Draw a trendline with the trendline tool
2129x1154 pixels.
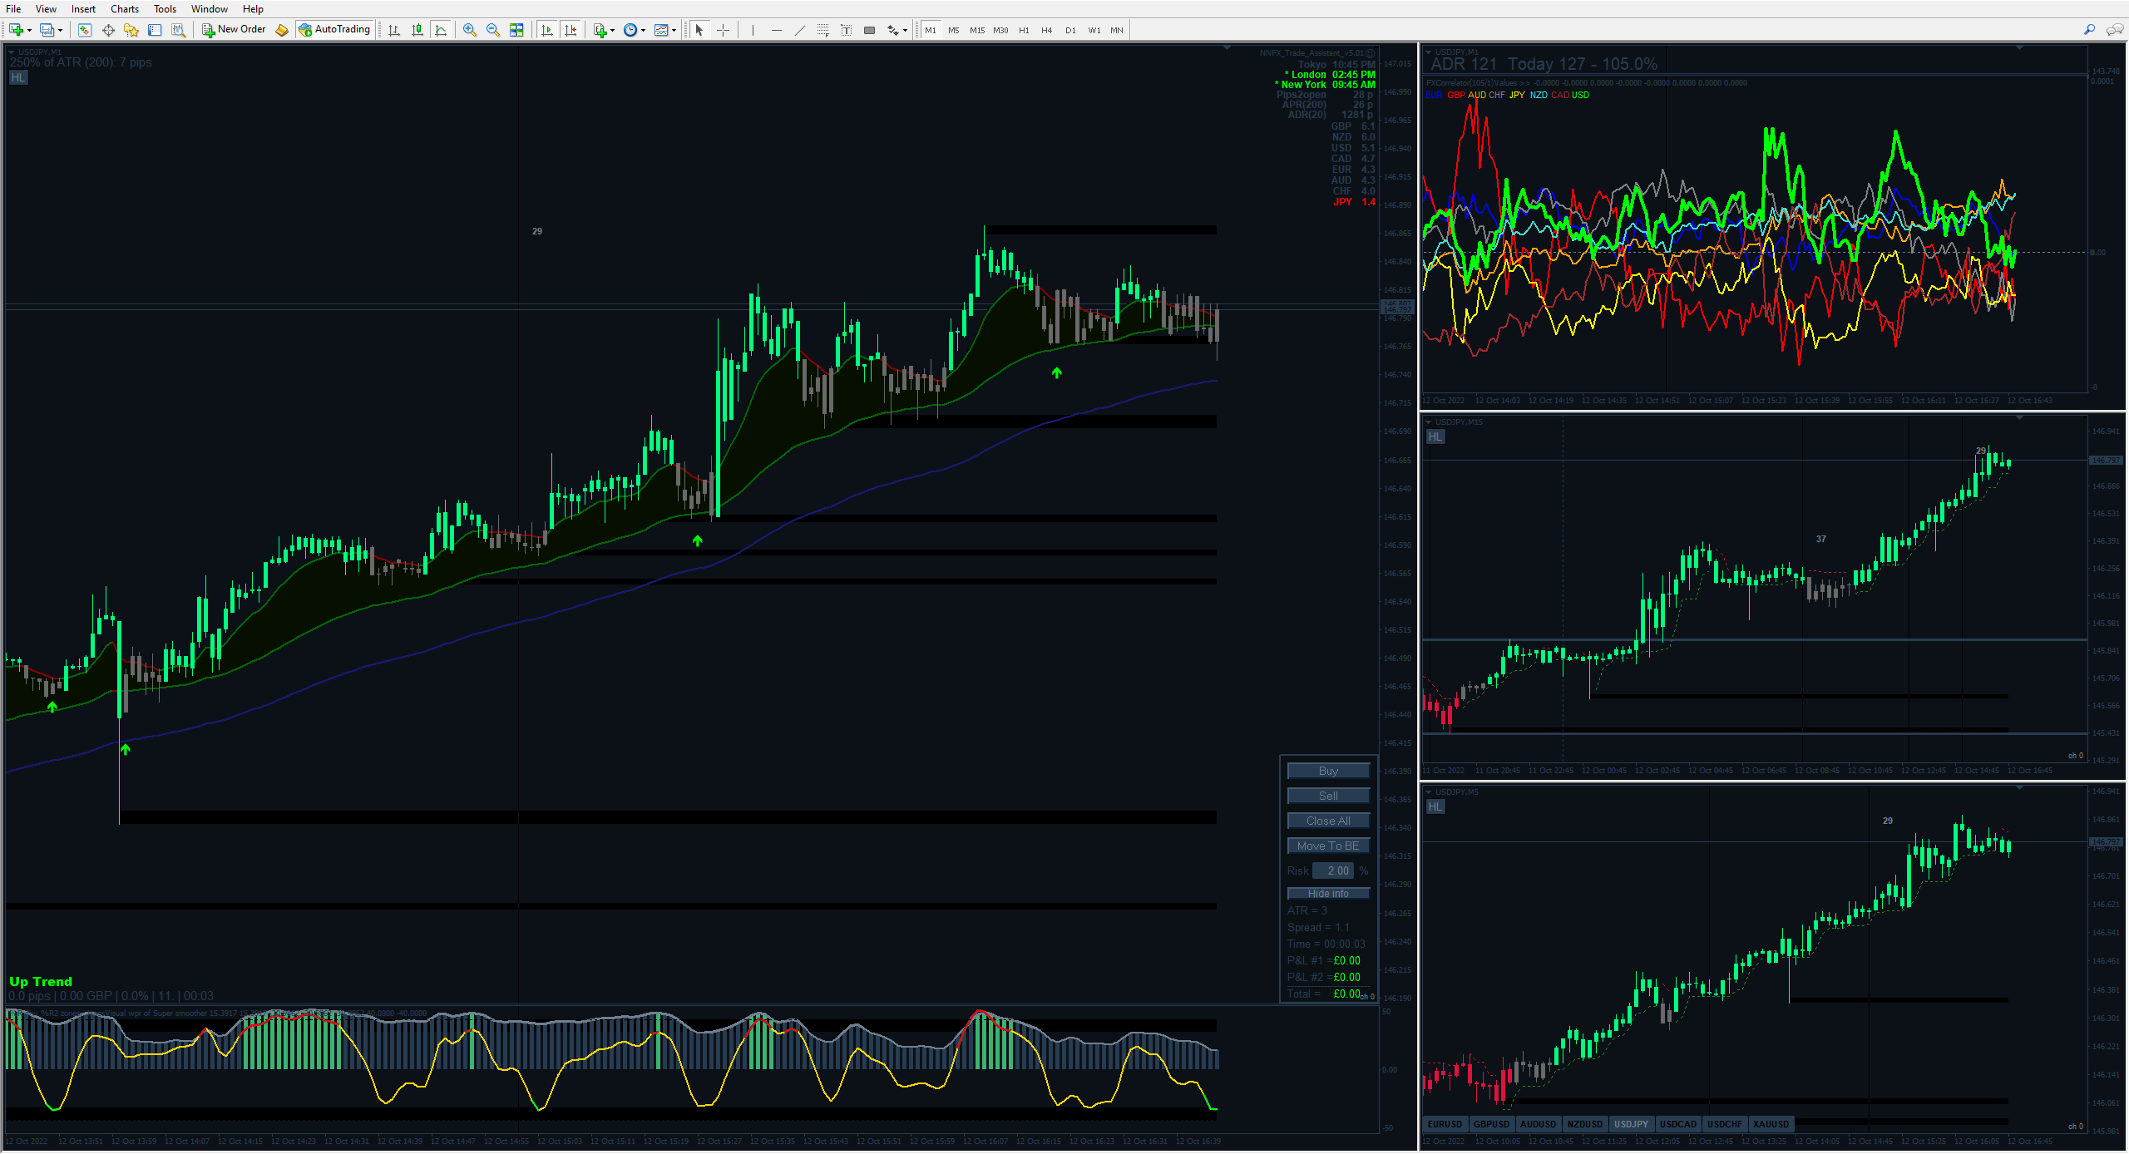click(x=800, y=30)
